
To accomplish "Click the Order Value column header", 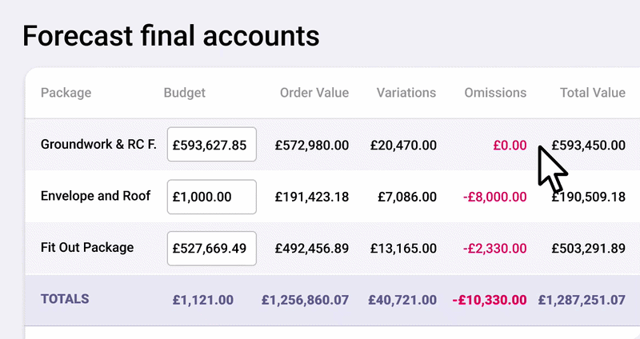I will pyautogui.click(x=314, y=93).
